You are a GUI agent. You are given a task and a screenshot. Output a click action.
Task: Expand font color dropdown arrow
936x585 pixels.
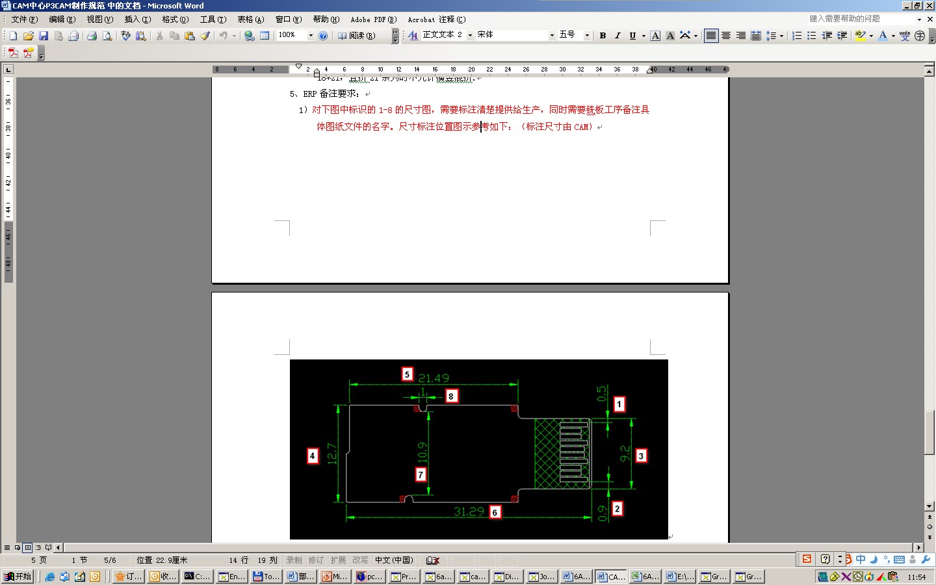(893, 36)
